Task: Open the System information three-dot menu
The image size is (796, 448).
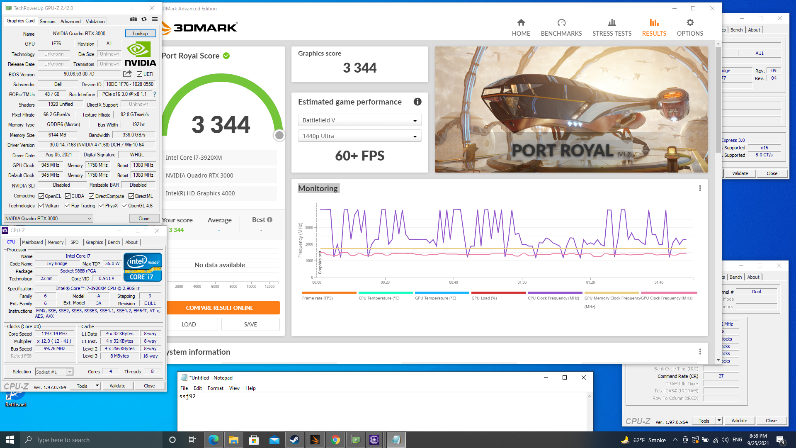Action: (700, 352)
